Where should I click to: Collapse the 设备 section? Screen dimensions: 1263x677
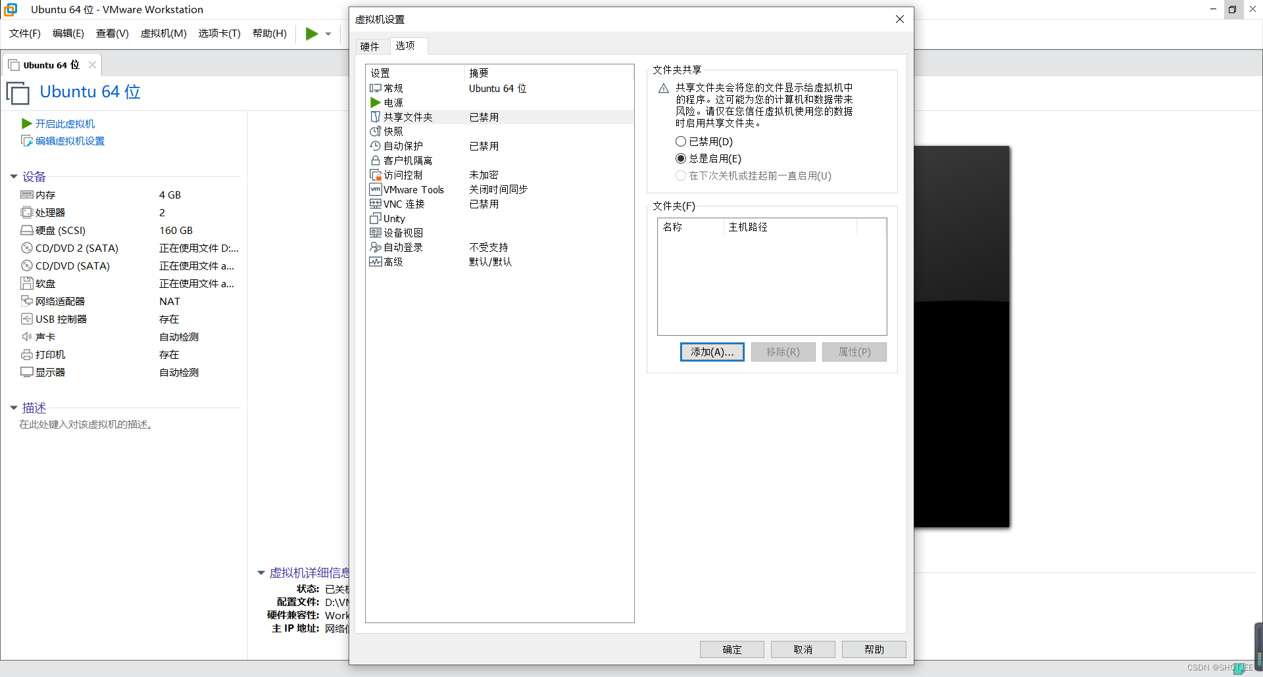tap(14, 176)
